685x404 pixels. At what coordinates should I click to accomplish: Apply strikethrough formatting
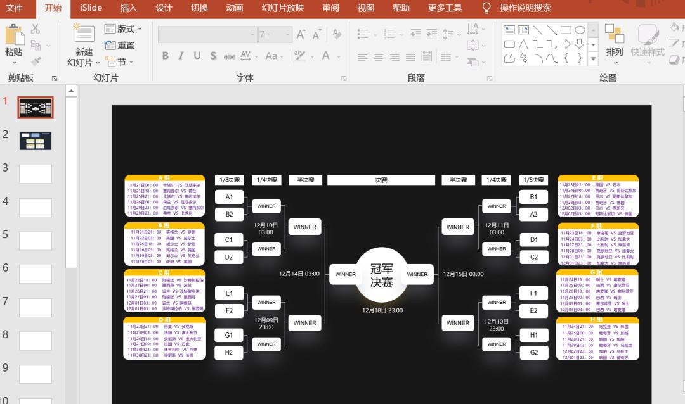coord(229,56)
